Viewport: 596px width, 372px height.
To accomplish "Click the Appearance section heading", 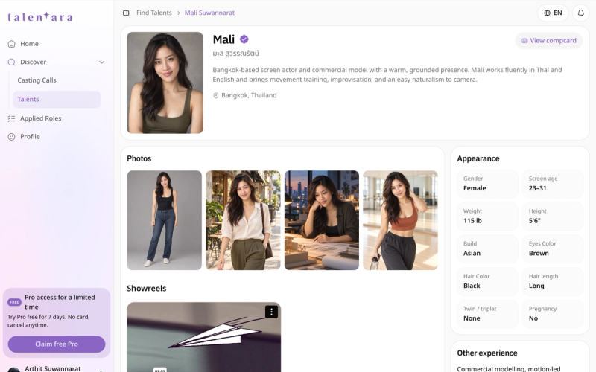I will [x=478, y=158].
